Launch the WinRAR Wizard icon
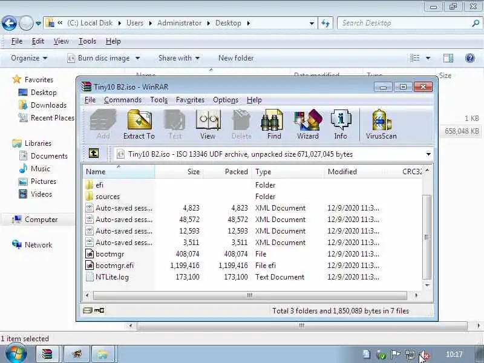The height and width of the screenshot is (363, 484). pyautogui.click(x=308, y=125)
